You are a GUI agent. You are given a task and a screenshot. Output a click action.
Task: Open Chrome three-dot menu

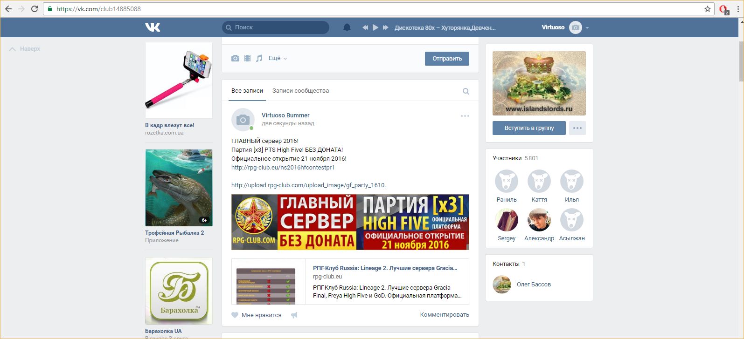coord(737,9)
